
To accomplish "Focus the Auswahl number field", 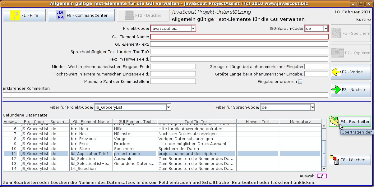I will (x=322, y=176).
